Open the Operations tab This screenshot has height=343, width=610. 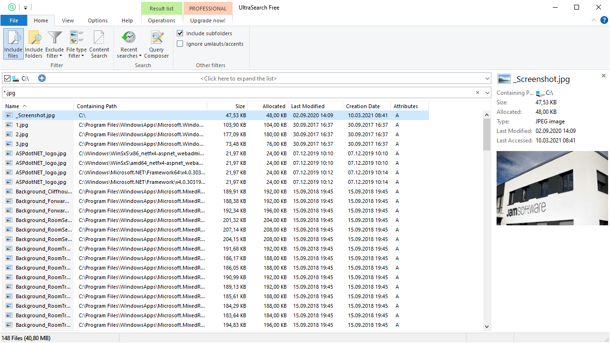coord(162,20)
